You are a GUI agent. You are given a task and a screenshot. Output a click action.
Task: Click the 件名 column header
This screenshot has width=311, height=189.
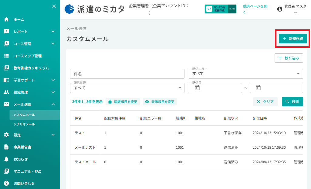pos(78,118)
